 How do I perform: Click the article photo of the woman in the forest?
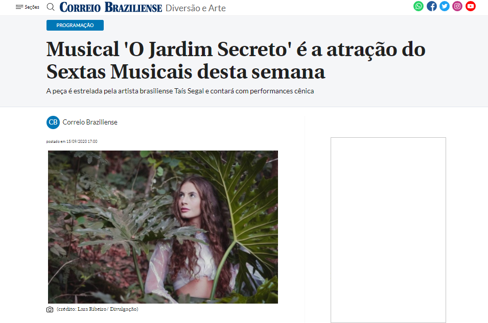coord(163,227)
